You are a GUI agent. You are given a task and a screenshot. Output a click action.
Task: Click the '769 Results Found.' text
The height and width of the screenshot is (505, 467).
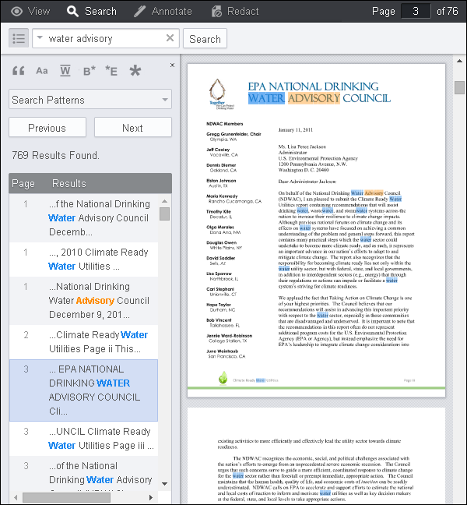(x=55, y=155)
